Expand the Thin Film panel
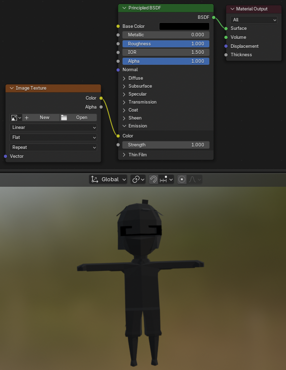Image resolution: width=286 pixels, height=370 pixels. click(124, 155)
